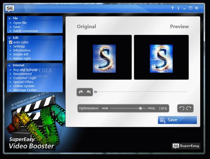The height and width of the screenshot is (159, 210).
Task: Click the video timeline position knob
Action: (96, 92)
